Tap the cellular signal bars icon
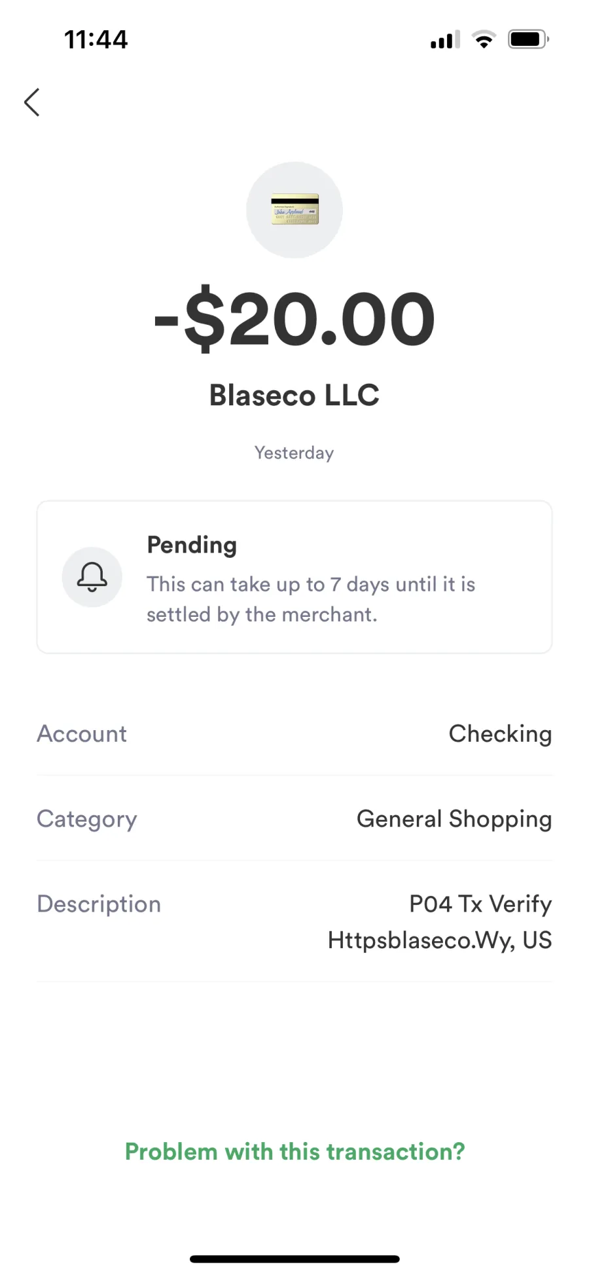Screen dimensions: 589x1275 tap(445, 40)
